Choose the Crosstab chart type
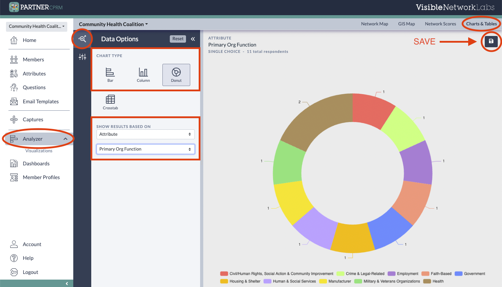 [110, 102]
